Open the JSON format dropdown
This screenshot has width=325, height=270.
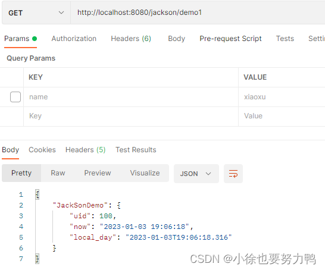[196, 174]
